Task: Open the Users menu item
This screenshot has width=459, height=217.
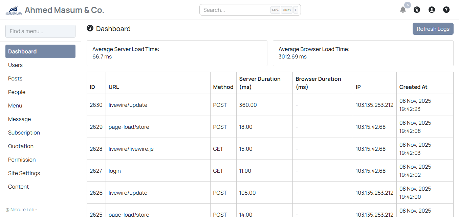Action: 16,65
